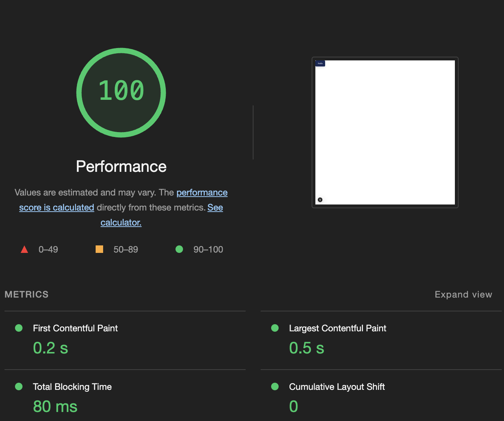The width and height of the screenshot is (504, 421).
Task: Click the Largest Contentful Paint metric label
Action: [337, 328]
